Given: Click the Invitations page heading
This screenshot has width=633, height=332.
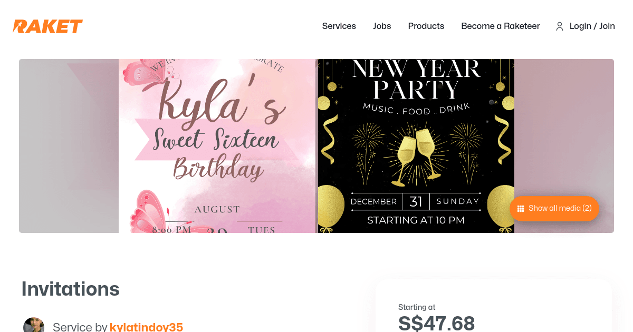Looking at the screenshot, I should [x=70, y=289].
